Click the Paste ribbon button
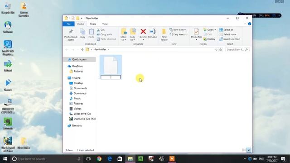The width and height of the screenshot is (290, 163). pos(91,34)
